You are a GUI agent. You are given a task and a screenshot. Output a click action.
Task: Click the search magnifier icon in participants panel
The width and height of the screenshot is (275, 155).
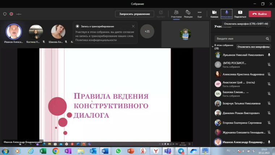pyautogui.click(x=267, y=39)
